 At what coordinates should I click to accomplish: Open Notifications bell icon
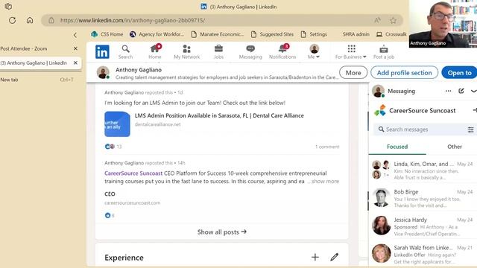282,52
